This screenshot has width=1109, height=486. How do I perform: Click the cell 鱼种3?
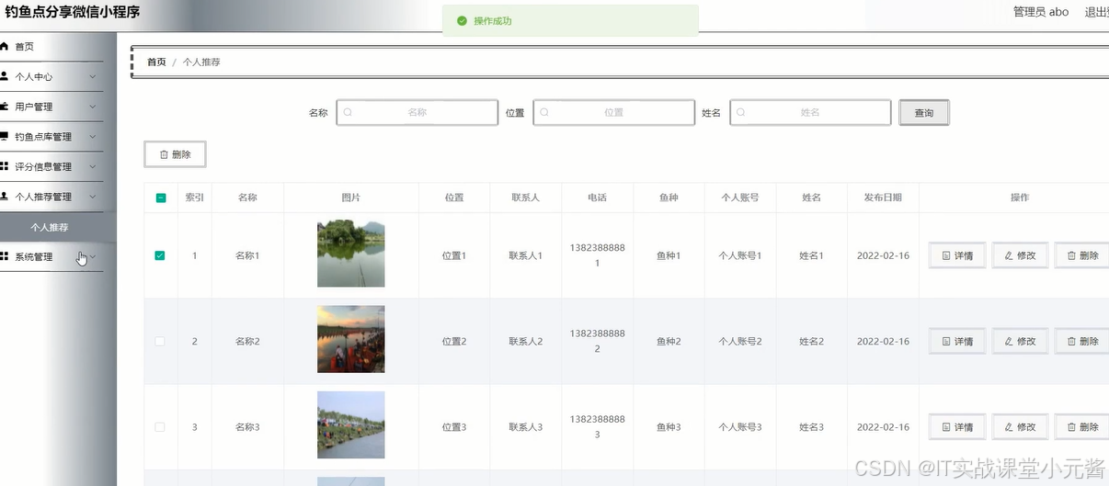tap(669, 427)
